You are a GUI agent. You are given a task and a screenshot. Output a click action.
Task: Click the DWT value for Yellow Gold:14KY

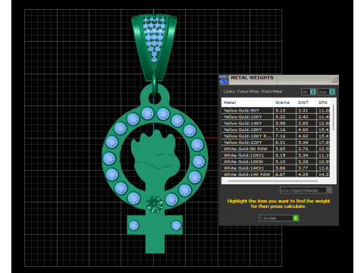303,124
